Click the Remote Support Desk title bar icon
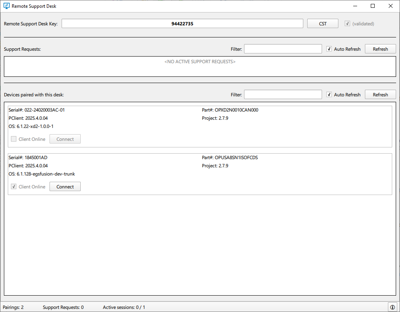 point(6,6)
